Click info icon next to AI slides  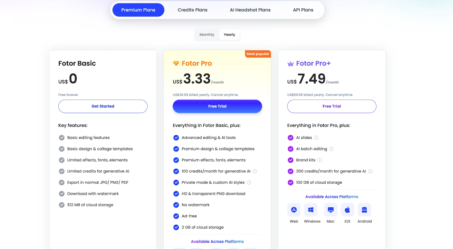(317, 138)
